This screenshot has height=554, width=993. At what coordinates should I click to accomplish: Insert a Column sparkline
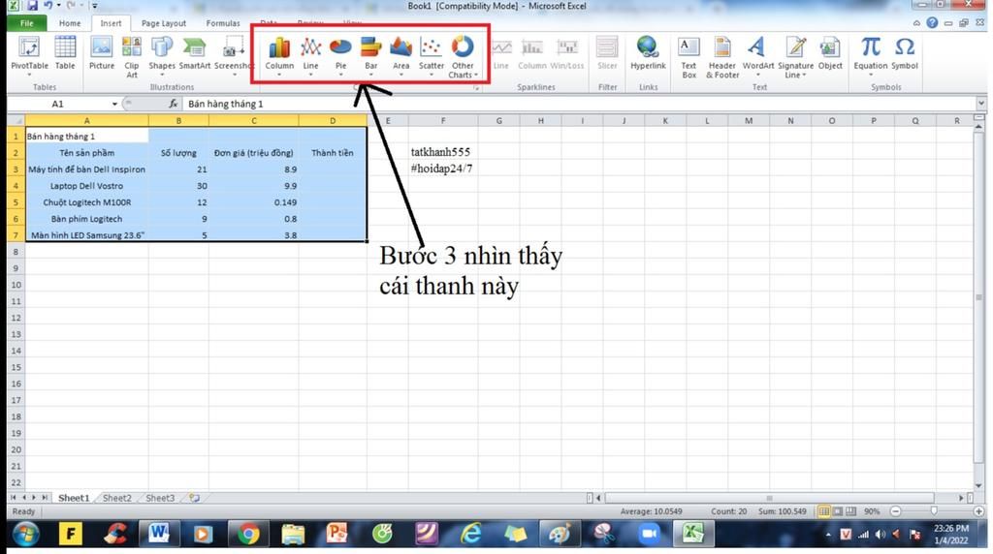point(532,54)
